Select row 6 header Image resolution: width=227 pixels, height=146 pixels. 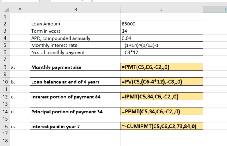pos(5,52)
